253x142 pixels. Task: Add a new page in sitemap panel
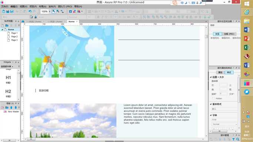coord(2,26)
